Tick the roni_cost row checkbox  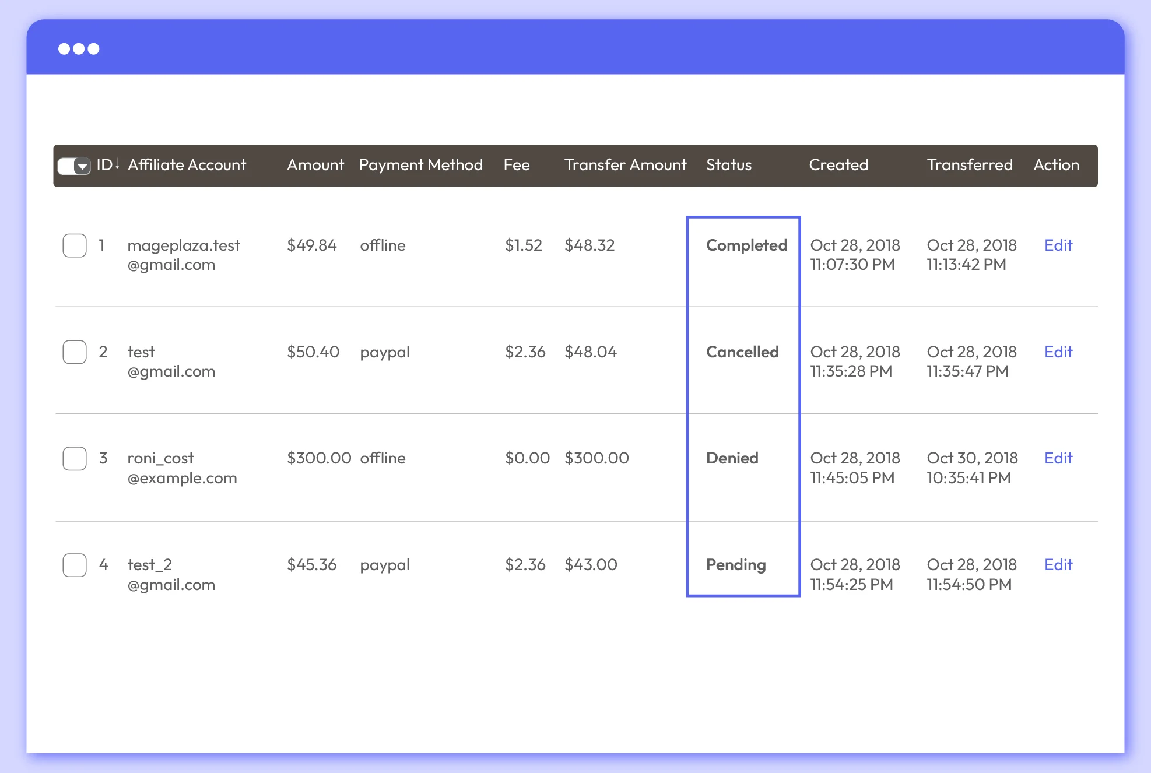[75, 459]
